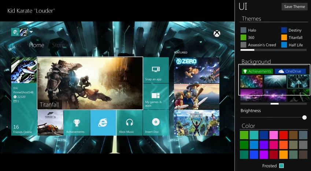
Task: Pick the slate grey top-row swatch
Action: pos(303,135)
